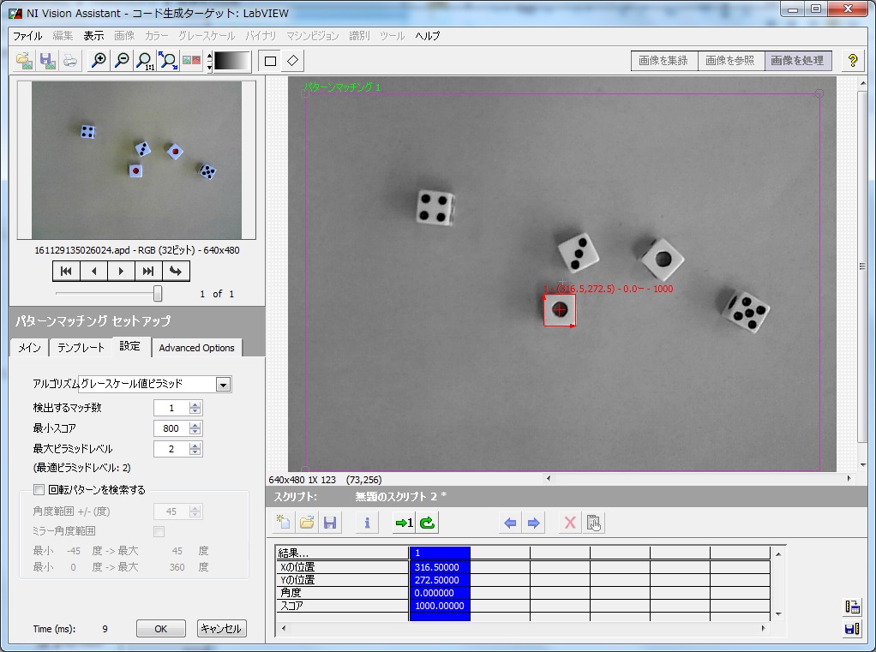Click the Zoom to Fit icon
Screen dimensions: 876x652
click(169, 61)
